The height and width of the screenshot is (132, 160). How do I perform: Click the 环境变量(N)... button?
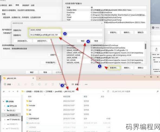pyautogui.click(x=51, y=62)
